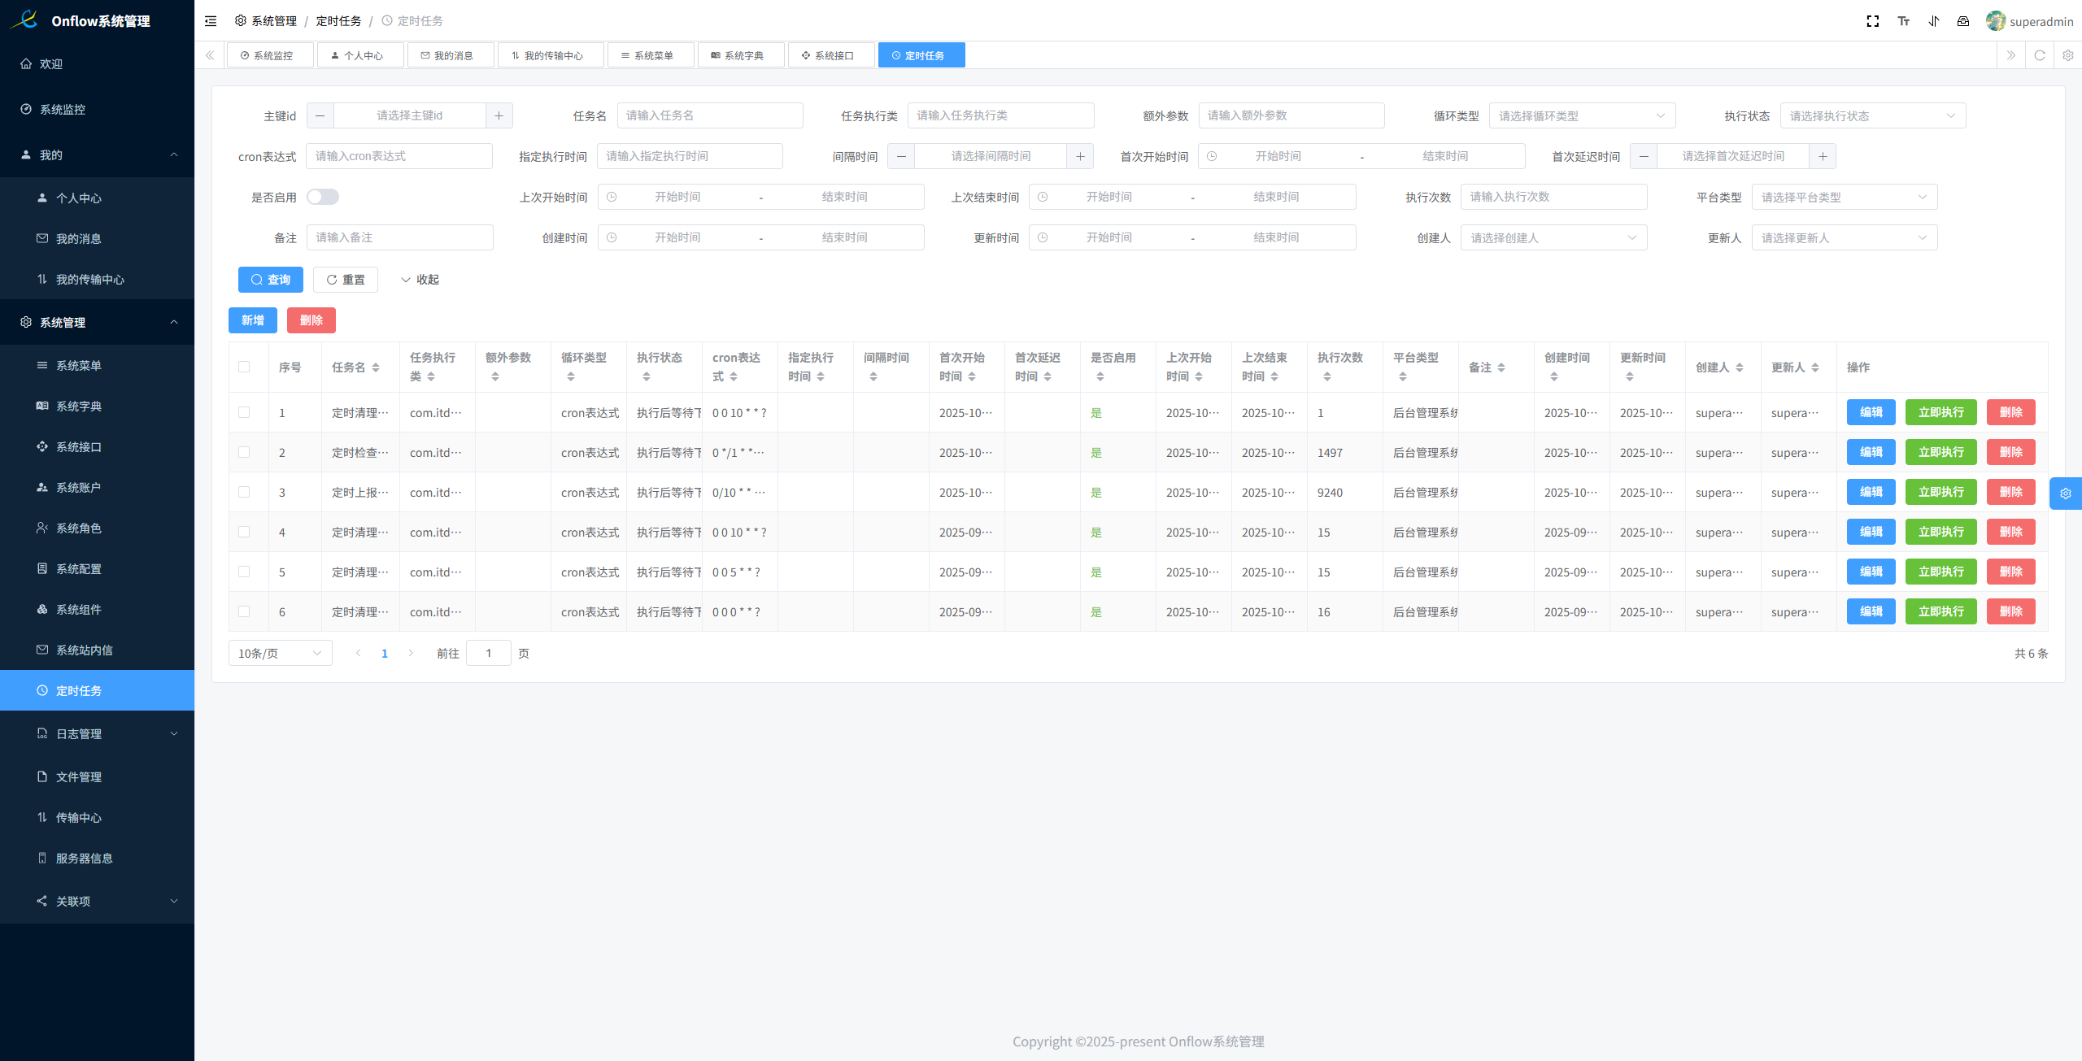The width and height of the screenshot is (2082, 1061).
Task: Open 系统角色 in the sidebar menu
Action: tap(79, 528)
